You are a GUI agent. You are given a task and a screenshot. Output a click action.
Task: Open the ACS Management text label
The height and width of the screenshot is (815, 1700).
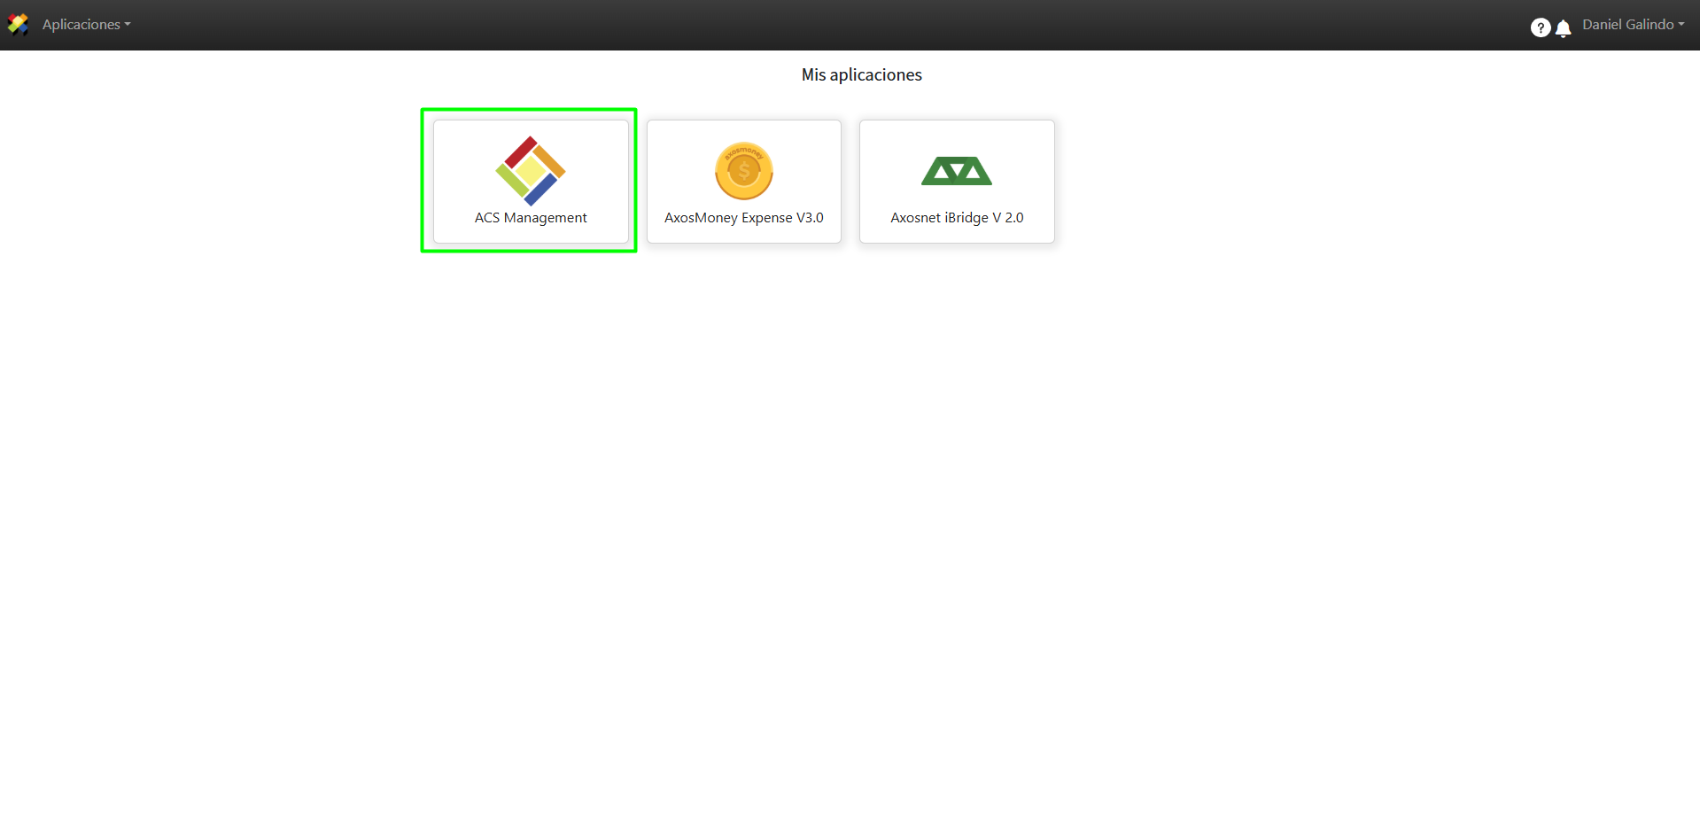click(531, 218)
